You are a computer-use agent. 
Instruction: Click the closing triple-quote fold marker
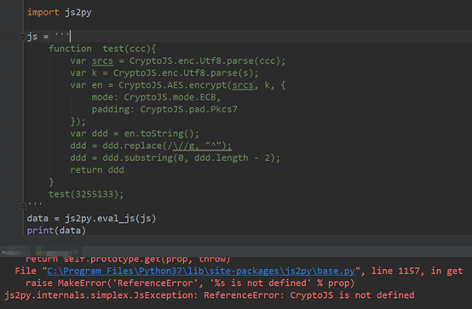tap(23, 206)
